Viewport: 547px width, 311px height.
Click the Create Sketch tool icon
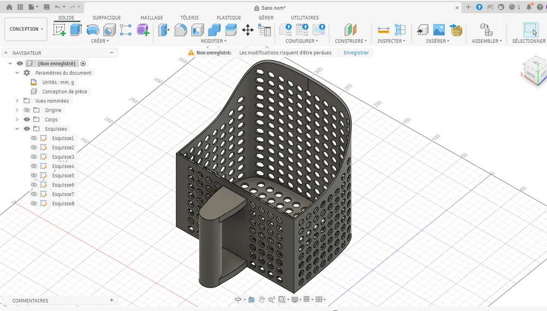coord(59,30)
